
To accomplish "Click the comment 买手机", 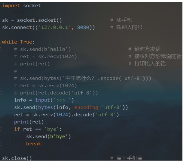I will 124,20.
